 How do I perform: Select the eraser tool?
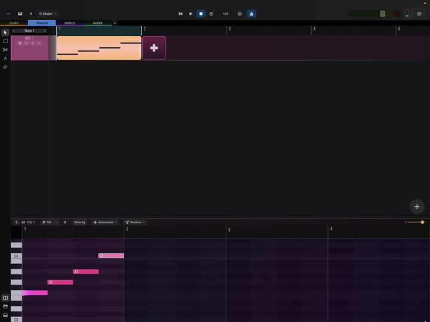[x=5, y=67]
